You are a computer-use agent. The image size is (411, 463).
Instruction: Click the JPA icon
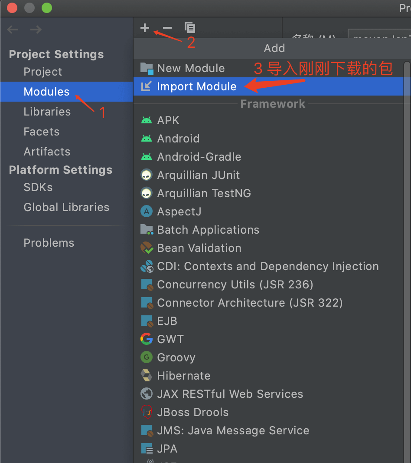tap(147, 449)
